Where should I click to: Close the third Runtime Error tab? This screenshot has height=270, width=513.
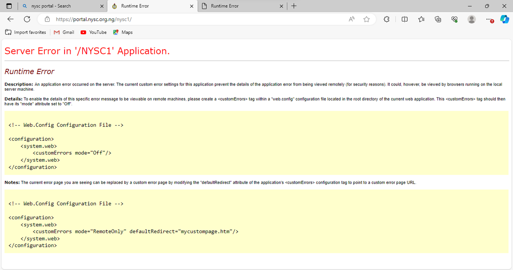point(281,6)
